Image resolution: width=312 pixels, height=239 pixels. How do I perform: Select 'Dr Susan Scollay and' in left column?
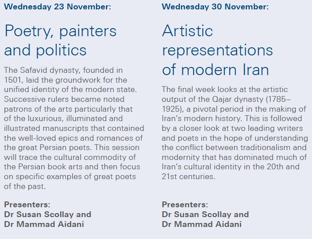(48, 214)
